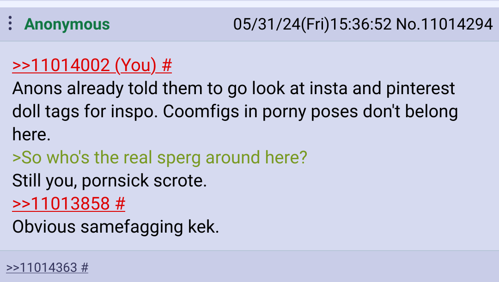Click the Anonymous poster name

click(x=67, y=24)
